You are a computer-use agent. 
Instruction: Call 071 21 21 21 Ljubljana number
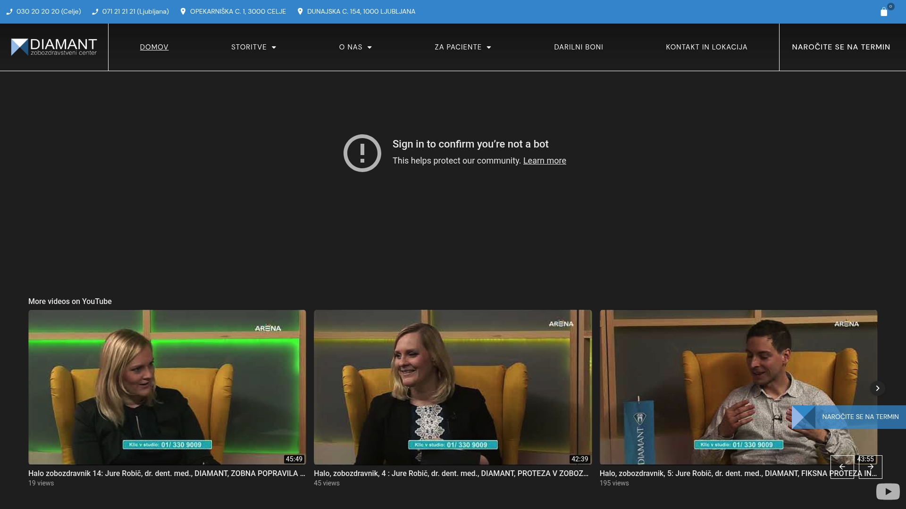coord(135,11)
